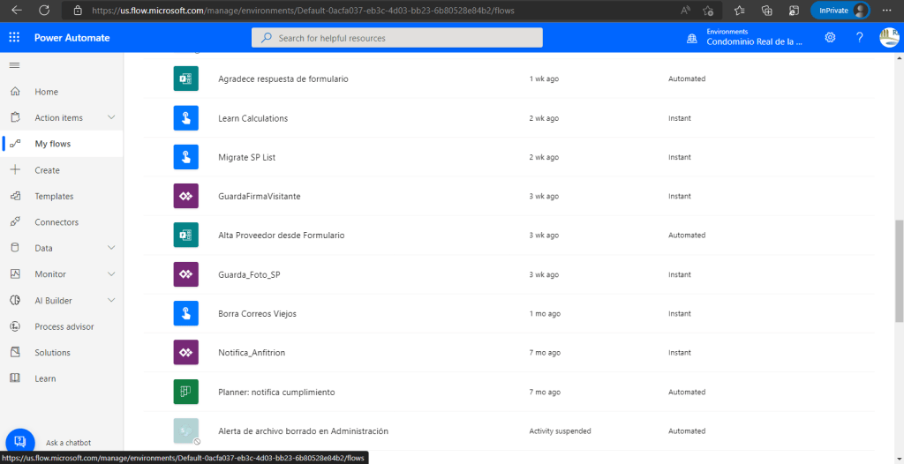Open the Ask a chatbot bubble icon

pos(19,442)
